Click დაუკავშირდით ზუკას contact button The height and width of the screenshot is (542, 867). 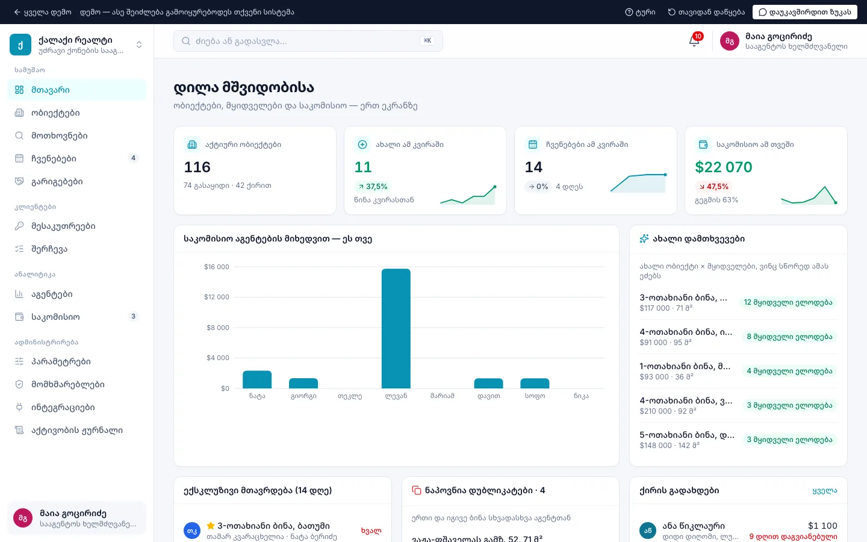pyautogui.click(x=805, y=12)
